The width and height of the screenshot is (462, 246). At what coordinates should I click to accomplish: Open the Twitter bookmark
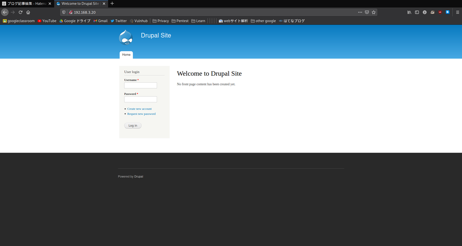(x=119, y=21)
